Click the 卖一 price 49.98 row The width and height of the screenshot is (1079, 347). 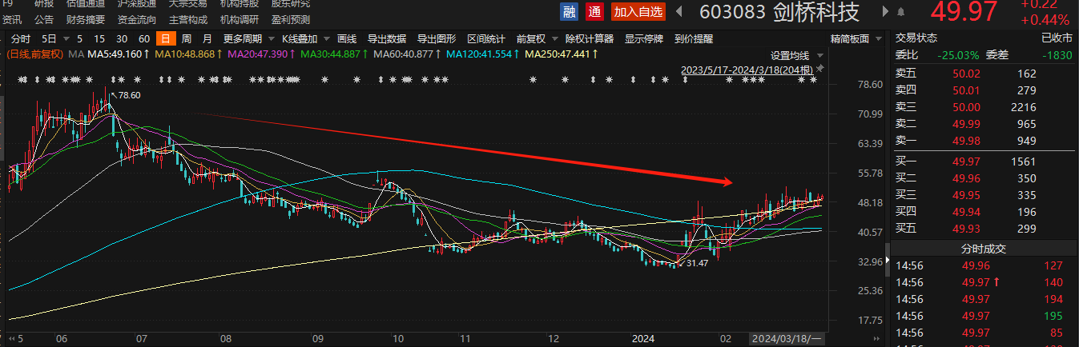[x=985, y=141]
